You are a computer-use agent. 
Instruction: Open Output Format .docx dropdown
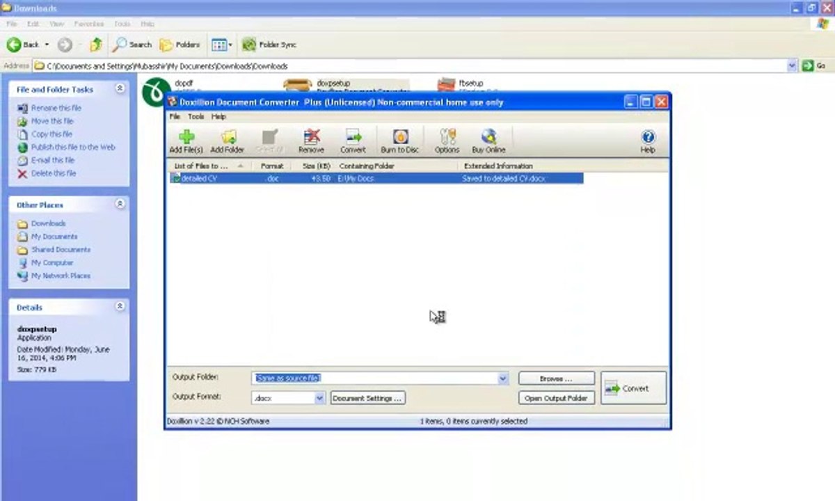[x=319, y=398]
